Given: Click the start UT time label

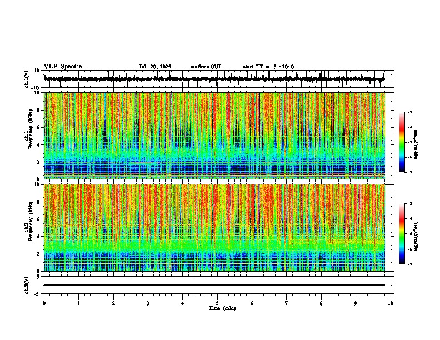Looking at the screenshot, I should coord(268,67).
